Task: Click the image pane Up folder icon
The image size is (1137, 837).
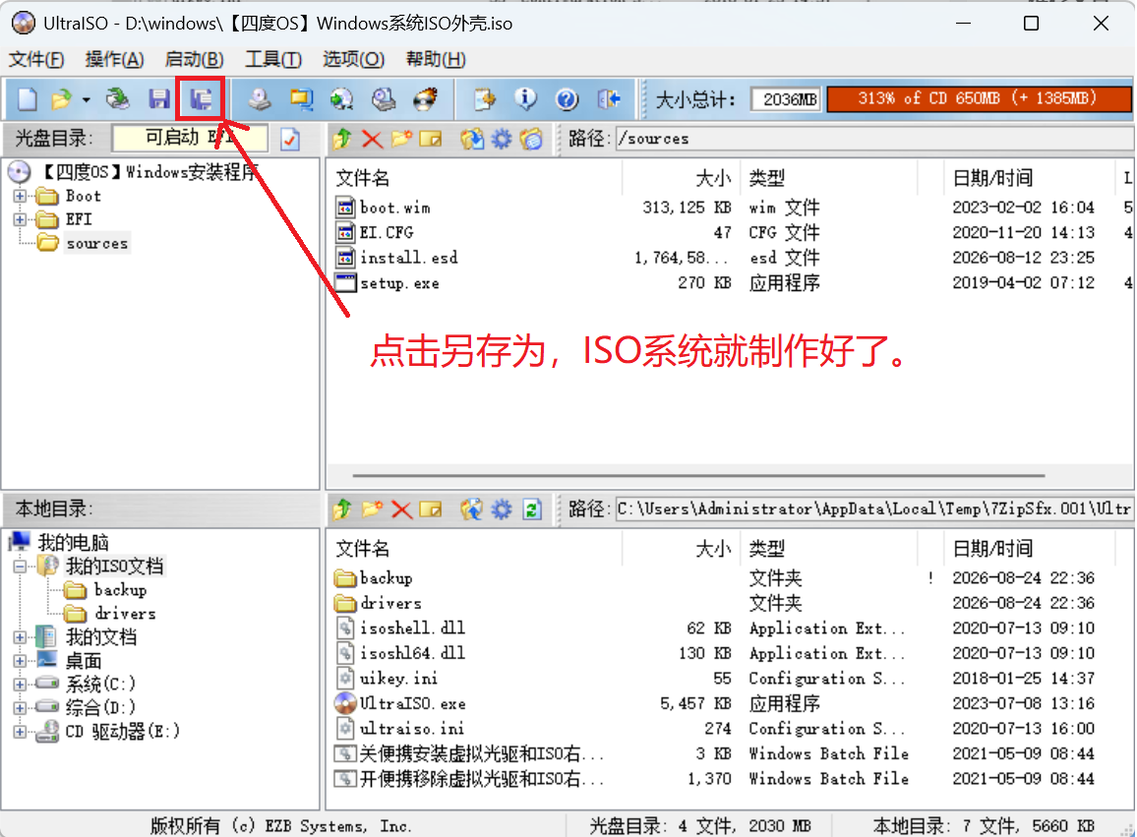Action: [x=342, y=139]
